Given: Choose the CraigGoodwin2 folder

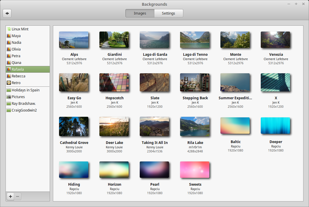Looking at the screenshot, I should [x=28, y=110].
